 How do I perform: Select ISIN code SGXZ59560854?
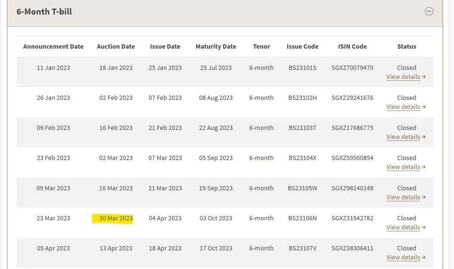pos(352,158)
